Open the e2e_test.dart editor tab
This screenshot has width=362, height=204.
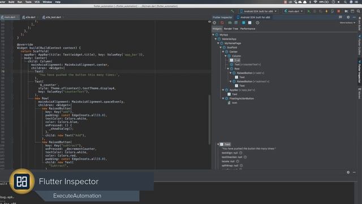53,17
